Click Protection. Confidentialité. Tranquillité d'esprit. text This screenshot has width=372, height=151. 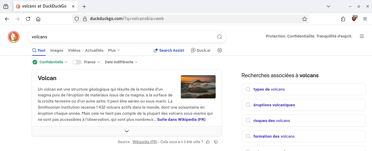[x=309, y=36]
